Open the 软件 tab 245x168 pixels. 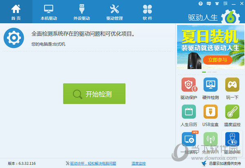(x=147, y=12)
